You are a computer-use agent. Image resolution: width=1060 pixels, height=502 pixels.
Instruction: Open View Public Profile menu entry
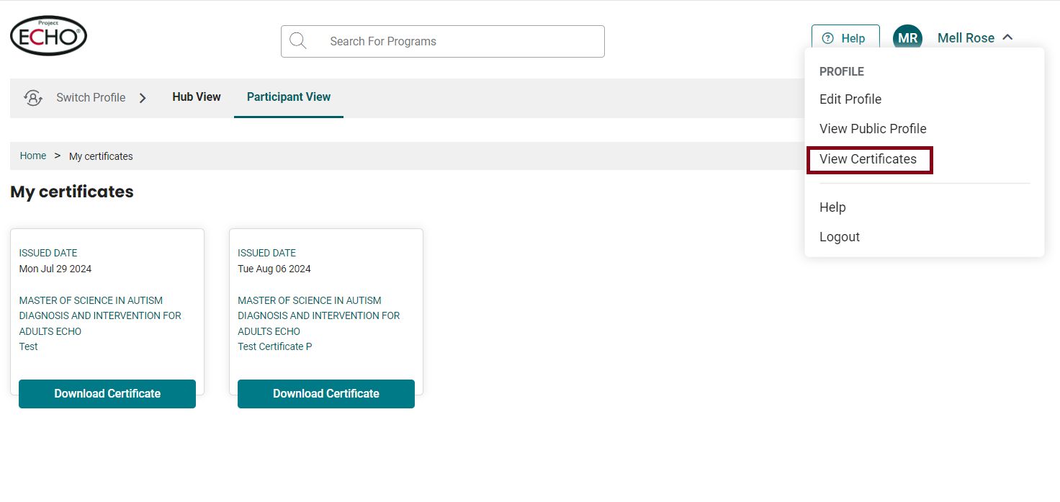873,129
